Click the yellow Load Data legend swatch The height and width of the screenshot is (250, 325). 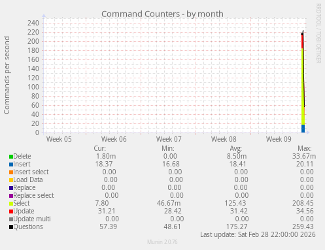11,180
